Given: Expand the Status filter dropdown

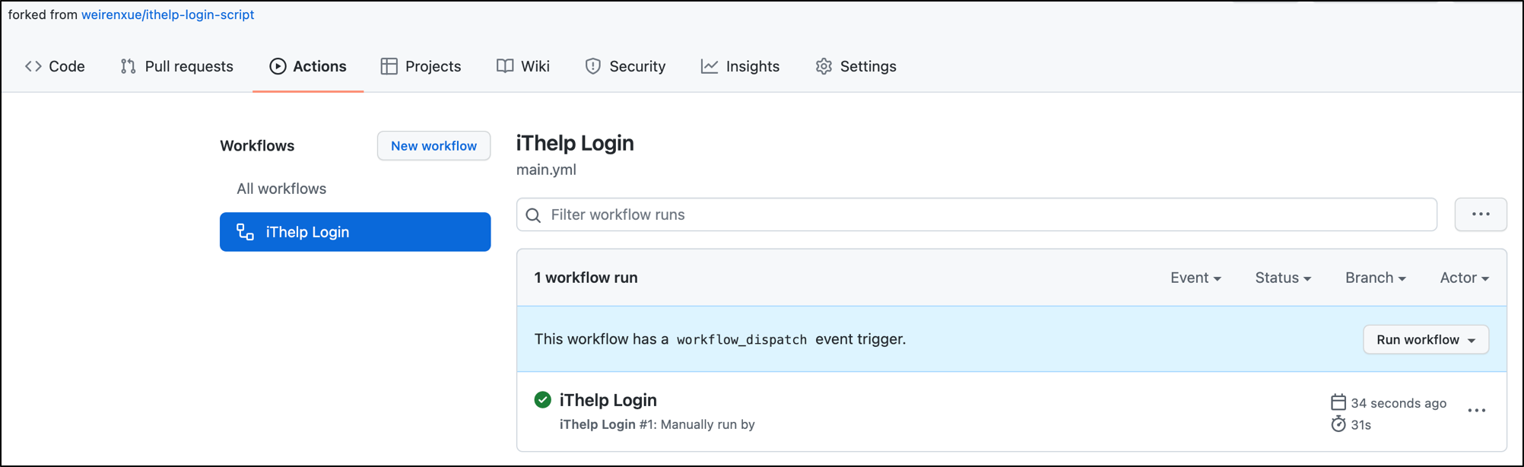Looking at the screenshot, I should [1283, 278].
